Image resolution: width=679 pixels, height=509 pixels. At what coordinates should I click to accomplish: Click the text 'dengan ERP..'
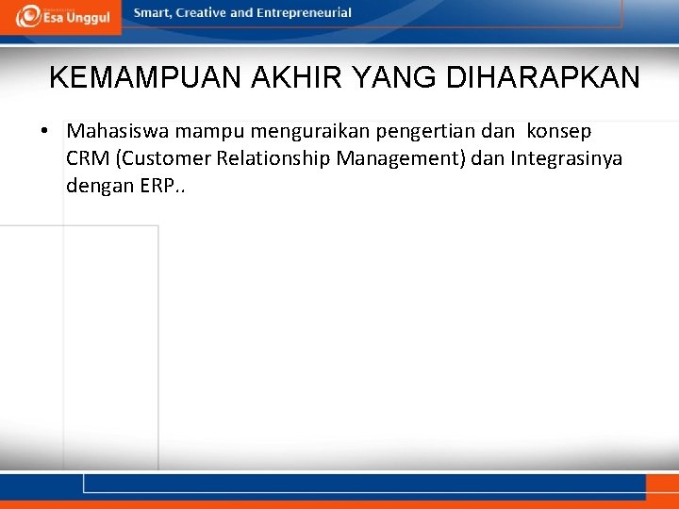125,186
